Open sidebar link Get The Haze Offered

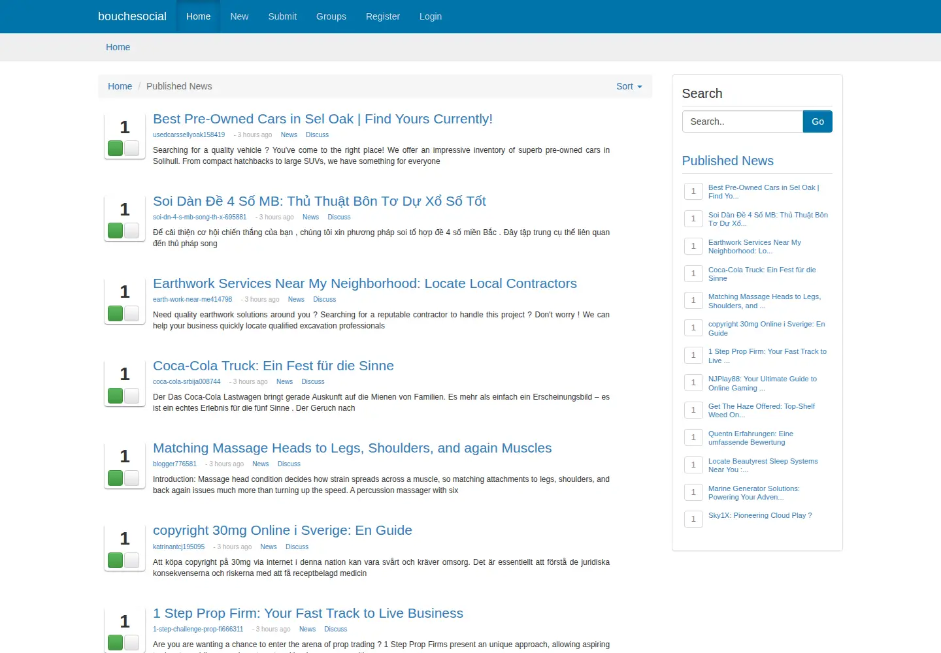tap(761, 411)
